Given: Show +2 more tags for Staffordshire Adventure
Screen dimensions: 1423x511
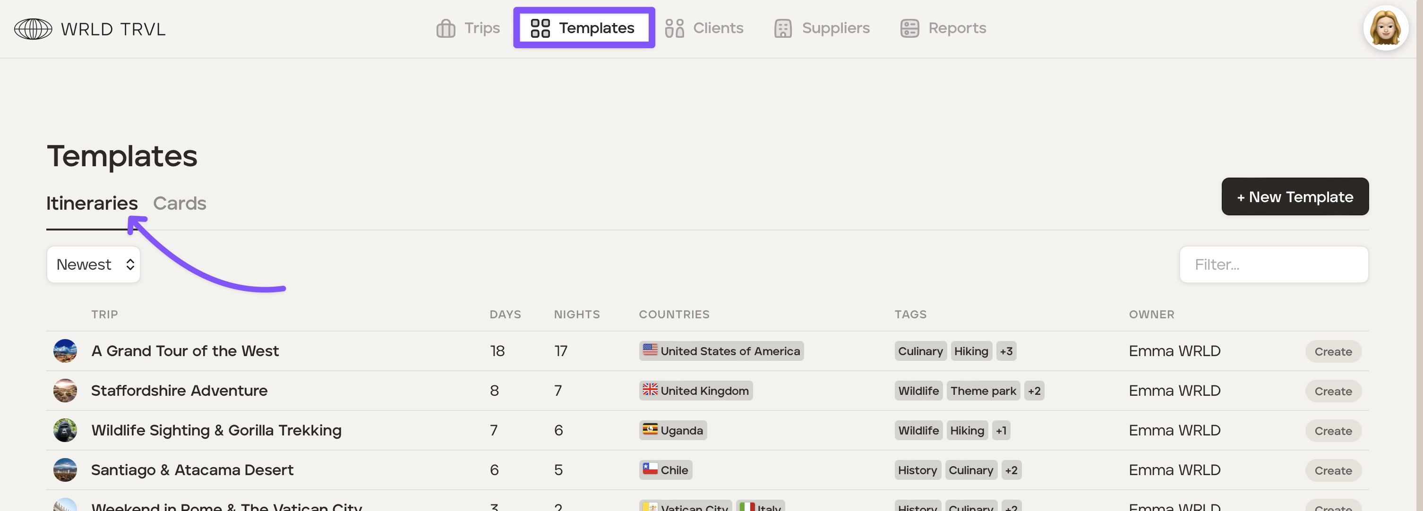Looking at the screenshot, I should coord(1034,391).
